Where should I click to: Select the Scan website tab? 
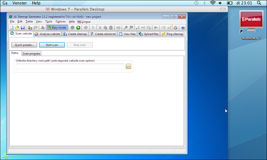click(21, 33)
